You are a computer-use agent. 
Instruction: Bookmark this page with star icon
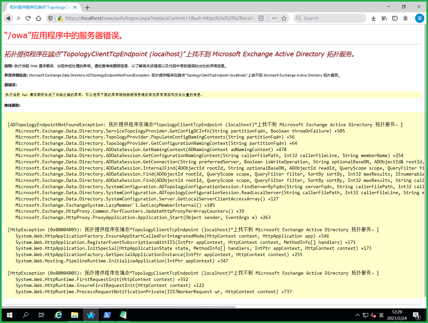284,18
